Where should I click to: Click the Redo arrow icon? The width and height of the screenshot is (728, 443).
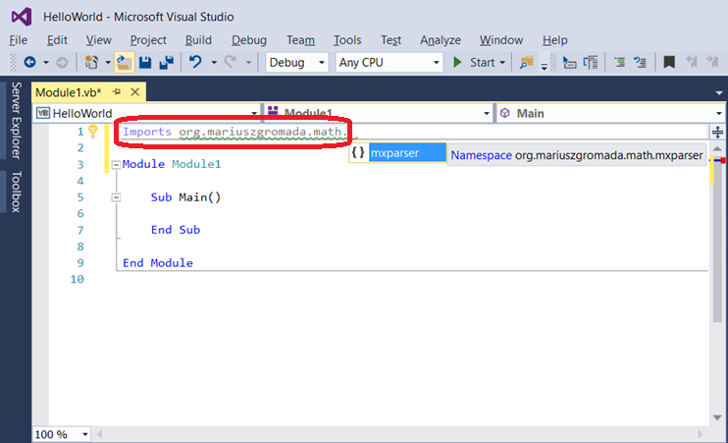point(231,62)
